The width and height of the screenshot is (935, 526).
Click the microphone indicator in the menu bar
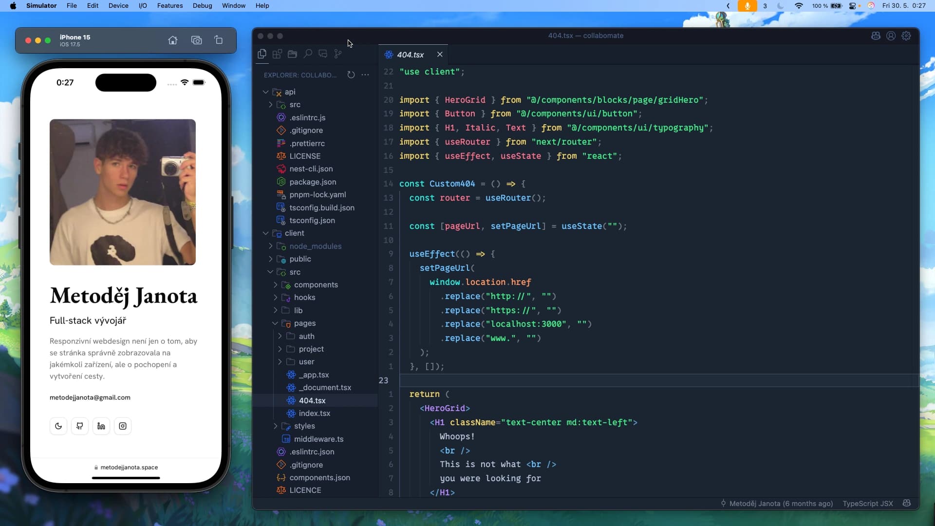747,6
